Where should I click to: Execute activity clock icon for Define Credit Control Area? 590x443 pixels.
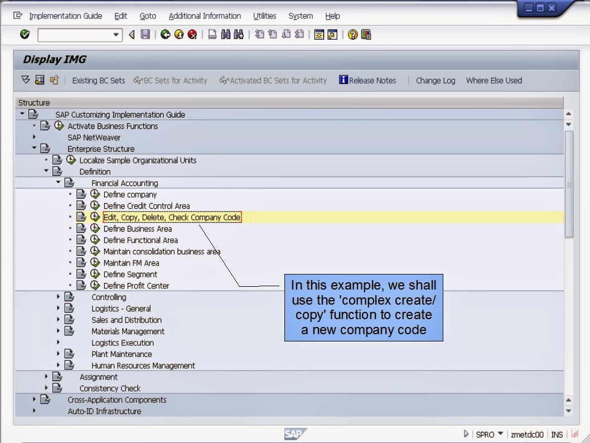coord(95,205)
